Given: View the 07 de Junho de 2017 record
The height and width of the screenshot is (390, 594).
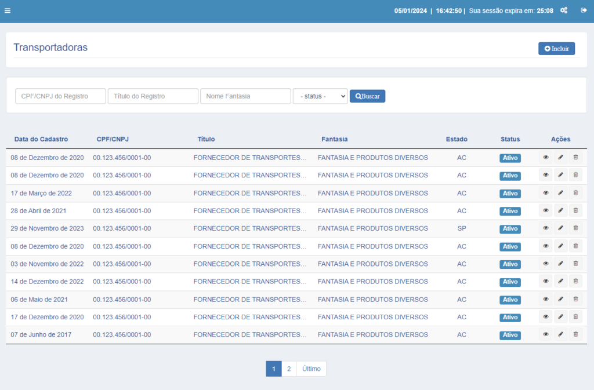Looking at the screenshot, I should tap(545, 334).
